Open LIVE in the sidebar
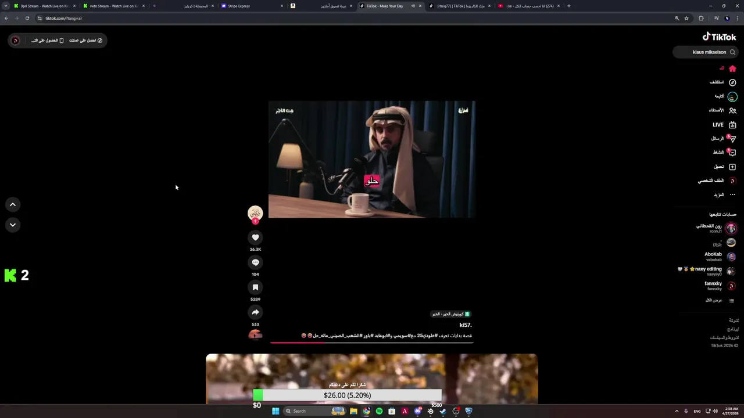This screenshot has height=418, width=744. pos(725,125)
